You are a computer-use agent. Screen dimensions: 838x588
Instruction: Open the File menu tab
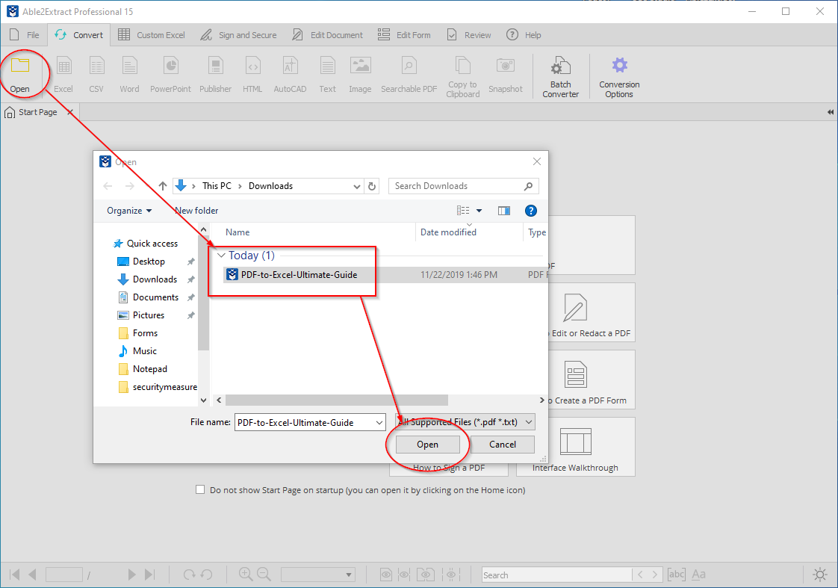click(25, 35)
